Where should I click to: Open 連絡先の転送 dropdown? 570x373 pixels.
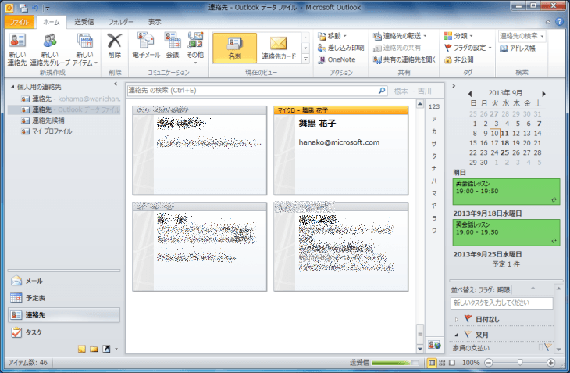(400, 36)
